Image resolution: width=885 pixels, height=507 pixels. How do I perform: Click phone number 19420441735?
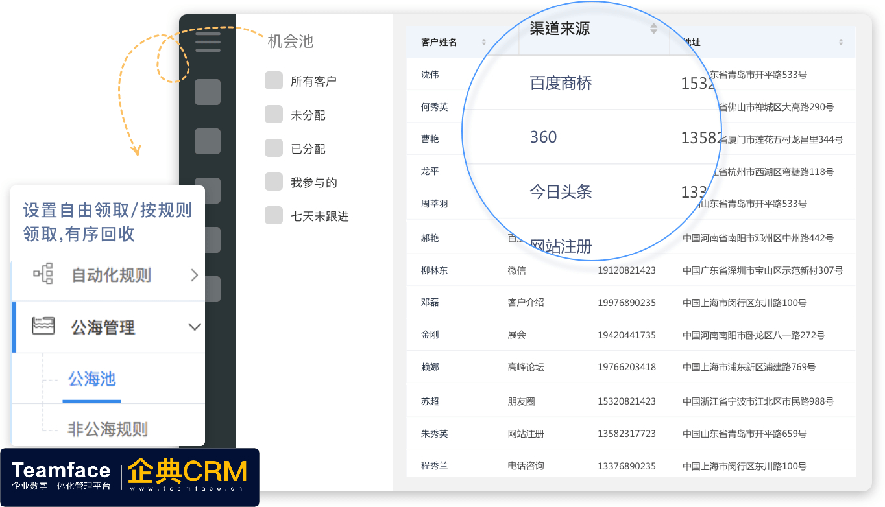coord(627,335)
